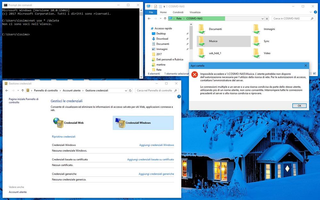Click the Aggiungi credenziali Windows link
Image resolution: width=320 pixels, height=200 pixels.
click(156, 145)
